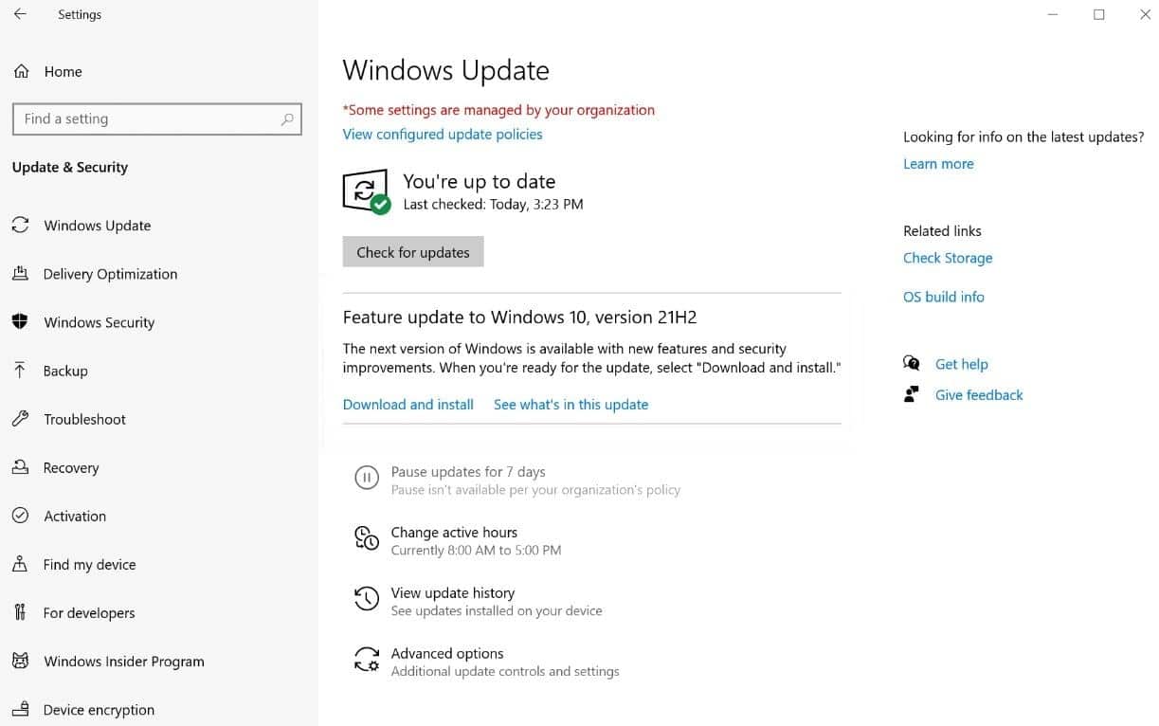Click the Windows Update page heading
This screenshot has width=1159, height=726.
pyautogui.click(x=445, y=70)
